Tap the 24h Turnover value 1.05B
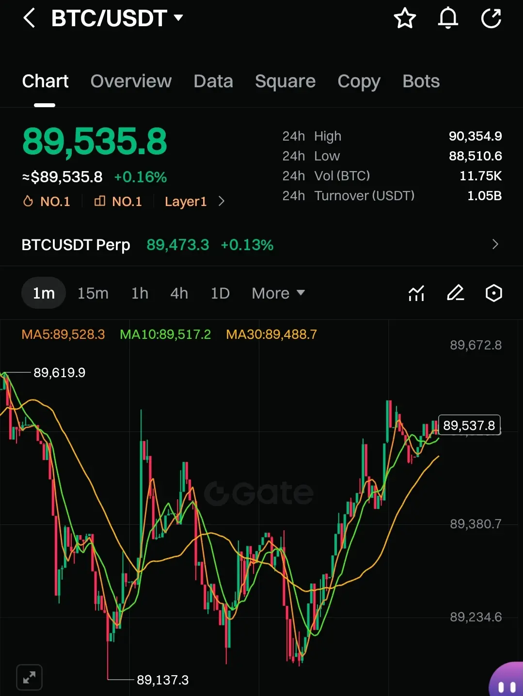This screenshot has width=523, height=696. point(484,196)
